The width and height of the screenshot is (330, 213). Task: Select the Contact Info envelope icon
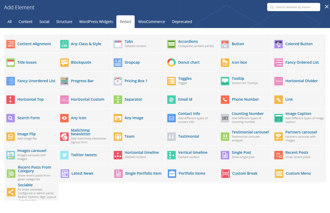(171, 118)
